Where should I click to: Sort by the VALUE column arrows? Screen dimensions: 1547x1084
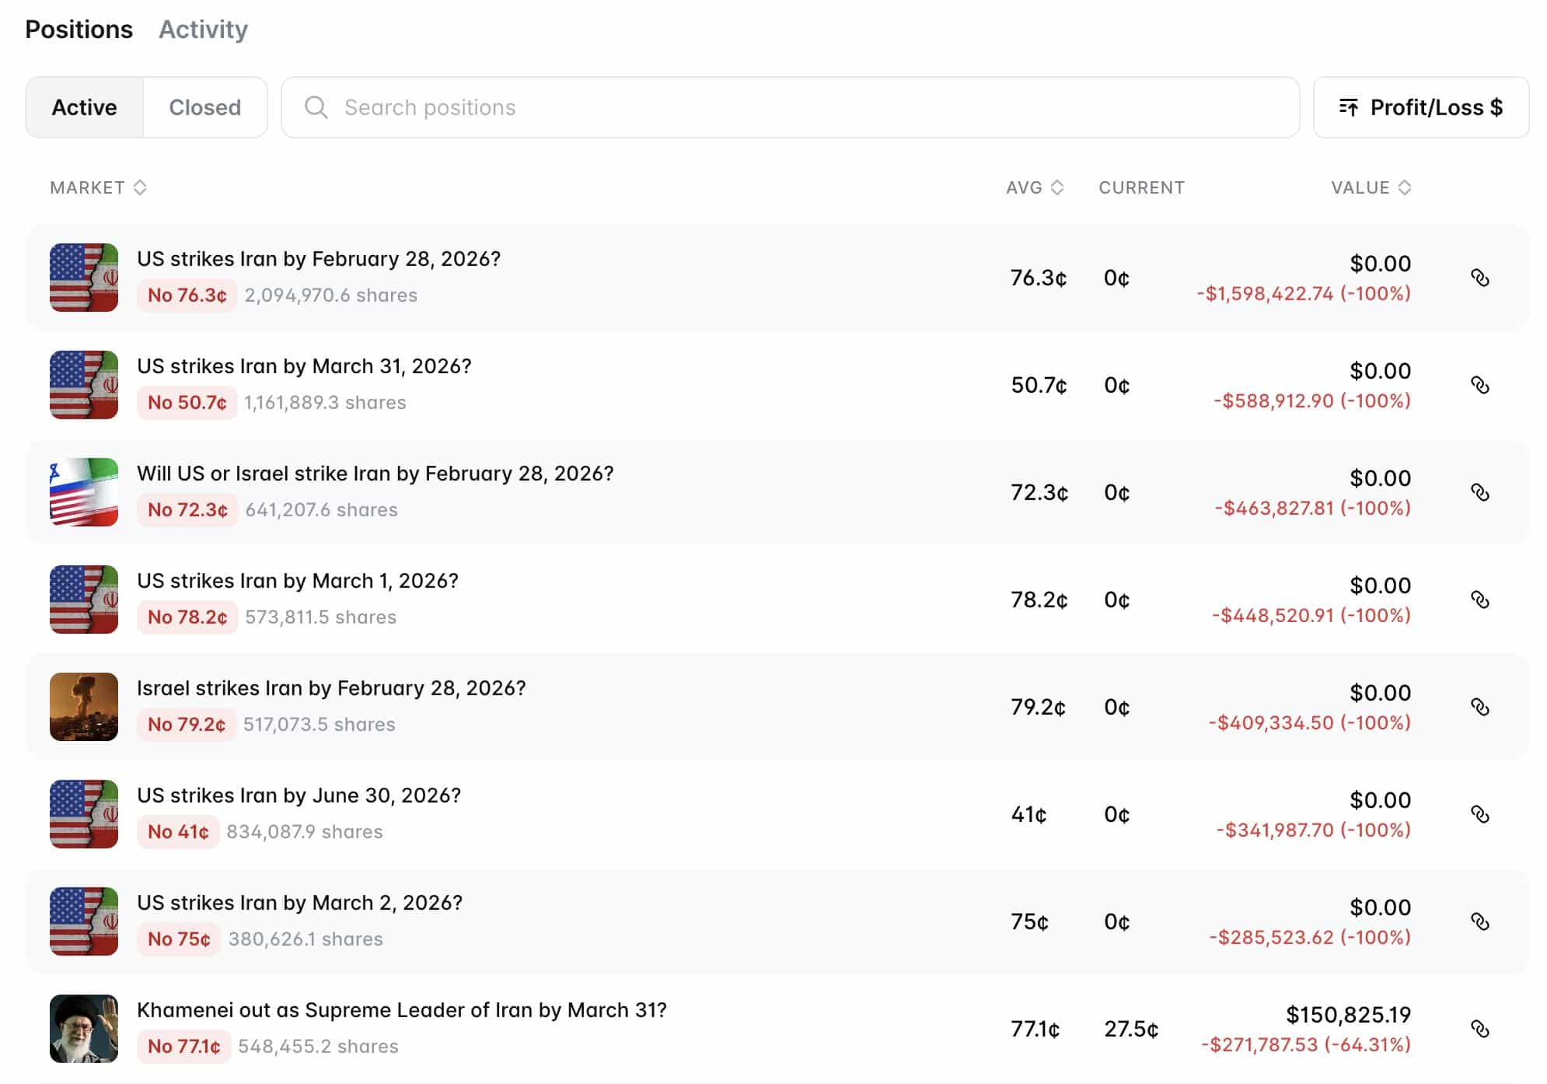[1404, 187]
